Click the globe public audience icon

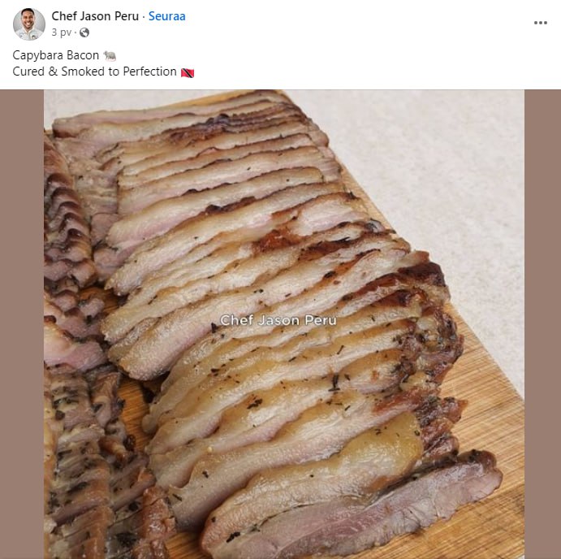[84, 32]
